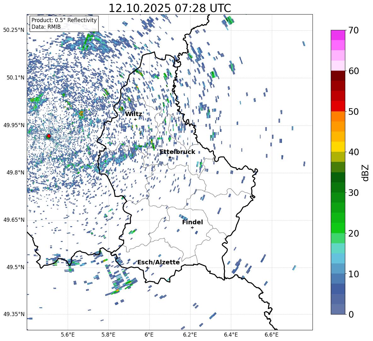Click the colorbar tick label '20'

pos(353,233)
